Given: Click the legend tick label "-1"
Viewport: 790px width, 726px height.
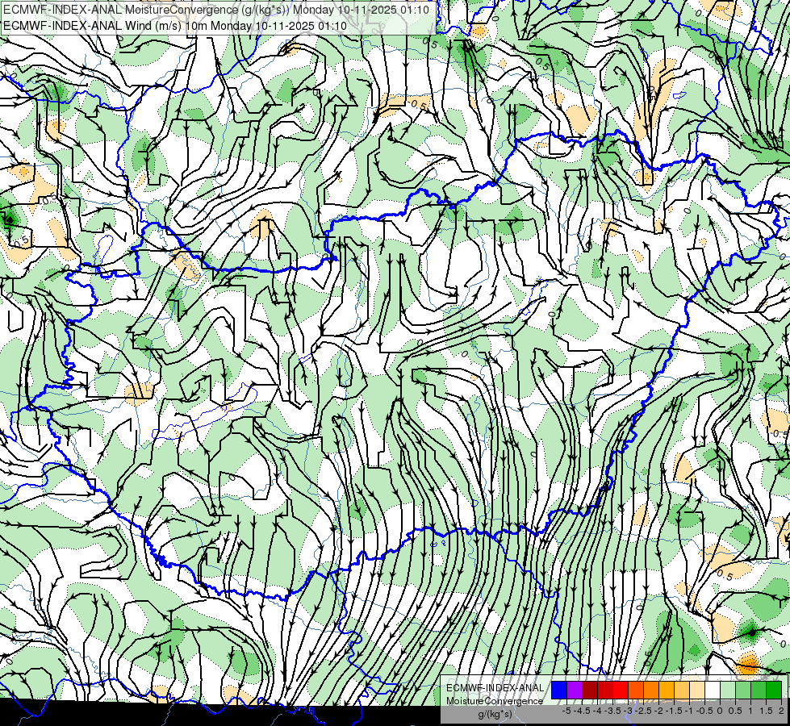Looking at the screenshot, I should point(689,711).
